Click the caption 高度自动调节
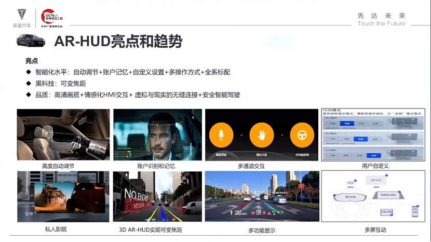 [58, 166]
